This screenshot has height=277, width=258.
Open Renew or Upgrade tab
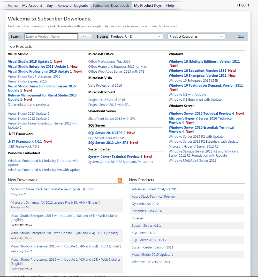[x=73, y=5]
